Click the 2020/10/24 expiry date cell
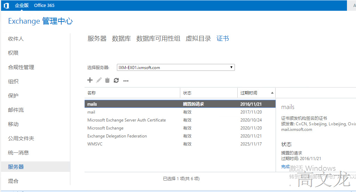 coord(251,120)
